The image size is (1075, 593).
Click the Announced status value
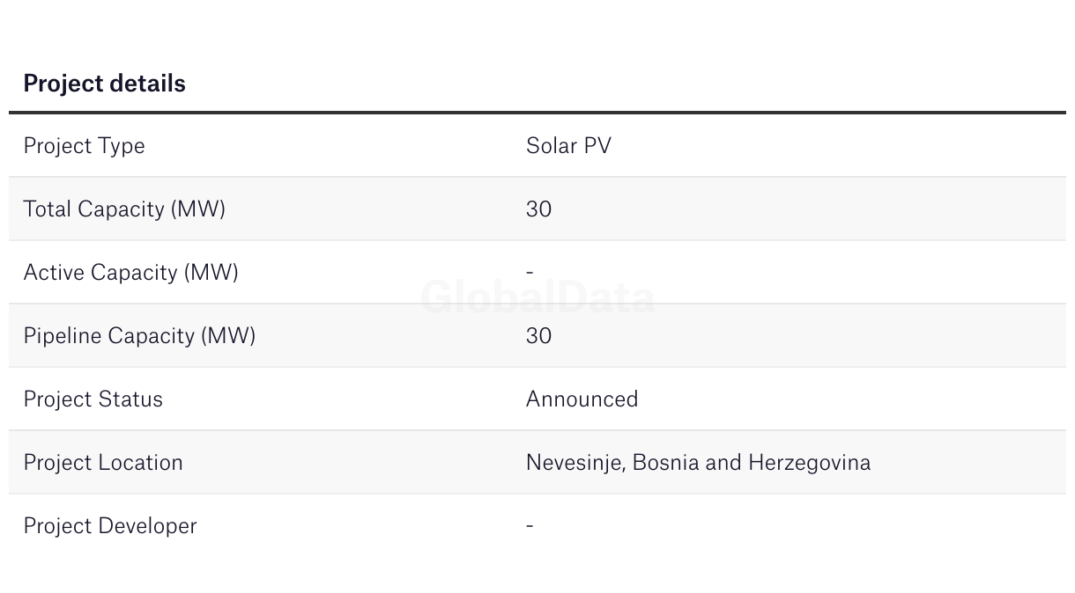point(582,399)
